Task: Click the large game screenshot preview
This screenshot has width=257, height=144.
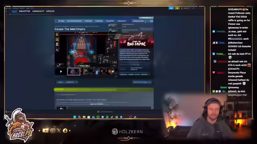Action: click(x=86, y=50)
